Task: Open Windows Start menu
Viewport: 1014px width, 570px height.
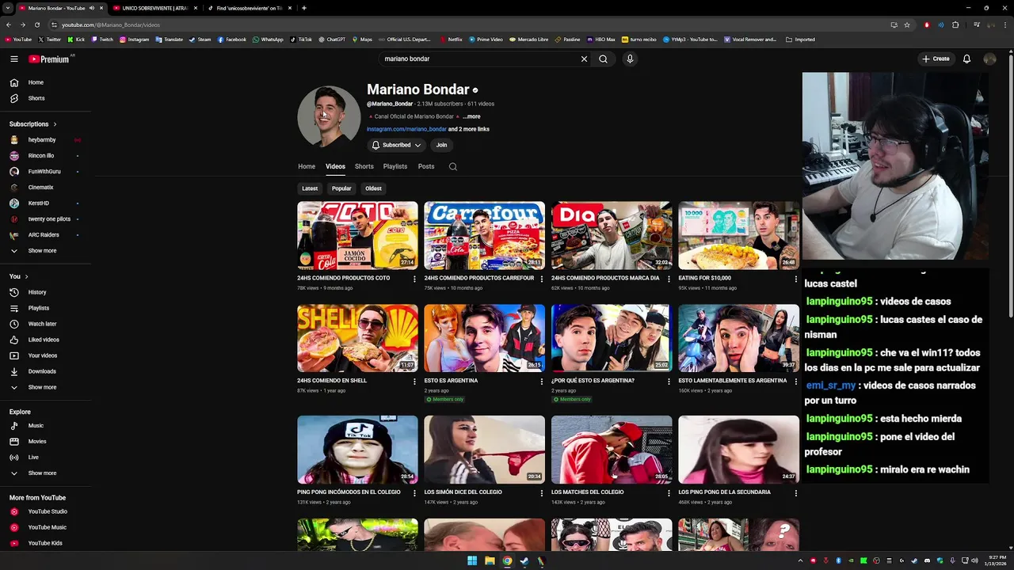Action: tap(472, 560)
